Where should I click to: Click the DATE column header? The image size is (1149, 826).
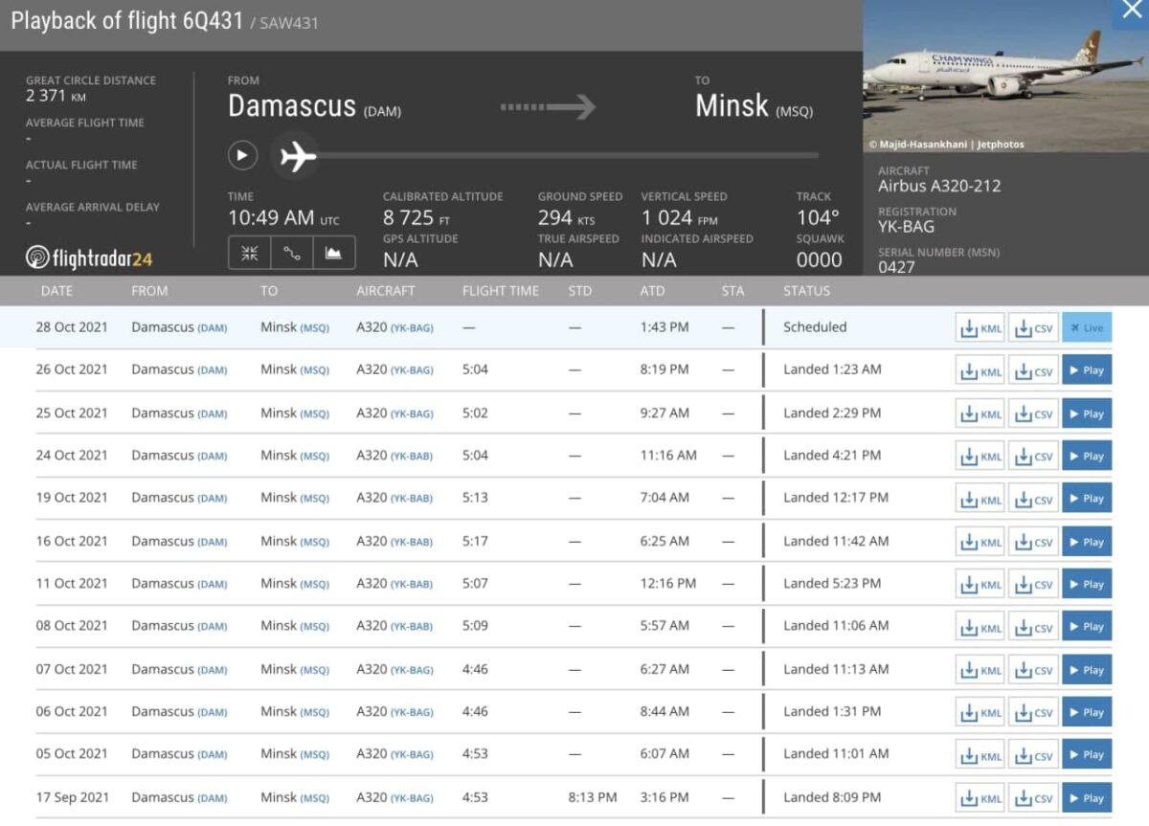[56, 291]
